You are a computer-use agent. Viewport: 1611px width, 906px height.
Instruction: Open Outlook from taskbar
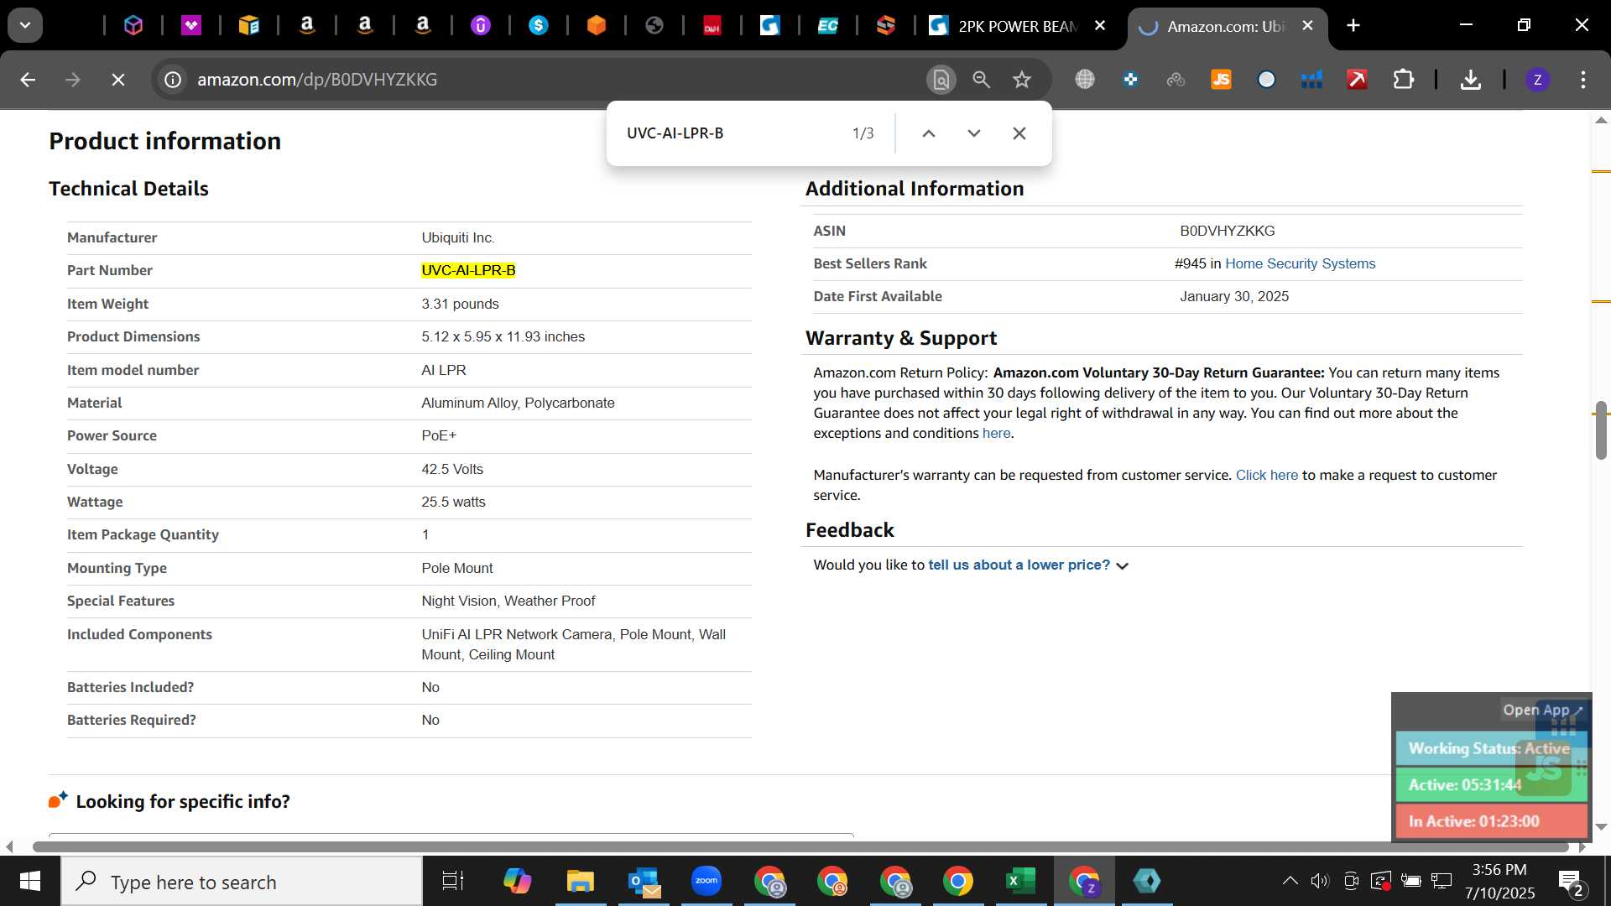click(x=644, y=882)
